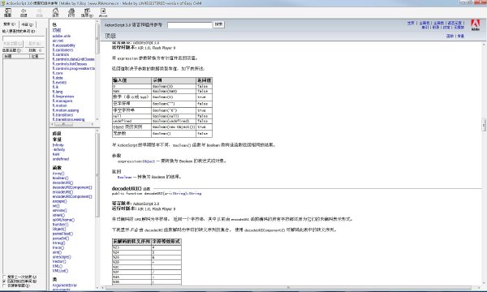Open the Options toolbar icon
This screenshot has height=292, width=487.
click(87, 12)
